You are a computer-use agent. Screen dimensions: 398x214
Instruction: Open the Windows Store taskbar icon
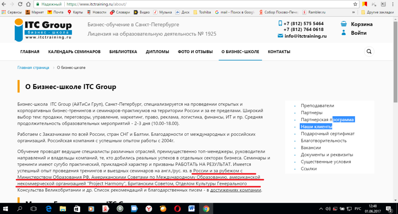pyautogui.click(x=77, y=208)
